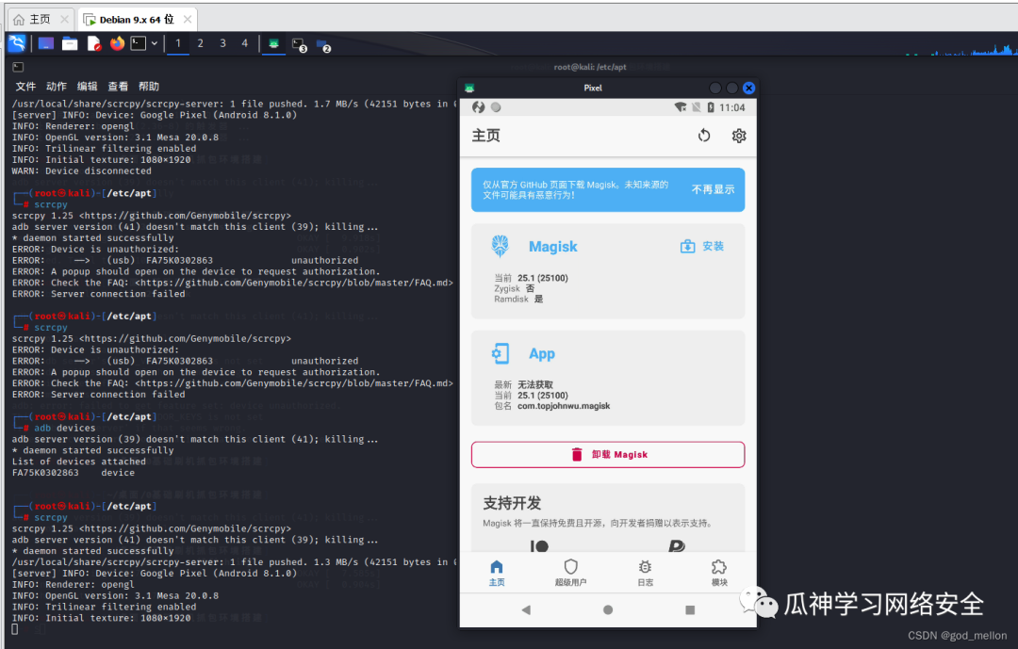Switch to workspace 4
The width and height of the screenshot is (1018, 649).
(x=245, y=43)
